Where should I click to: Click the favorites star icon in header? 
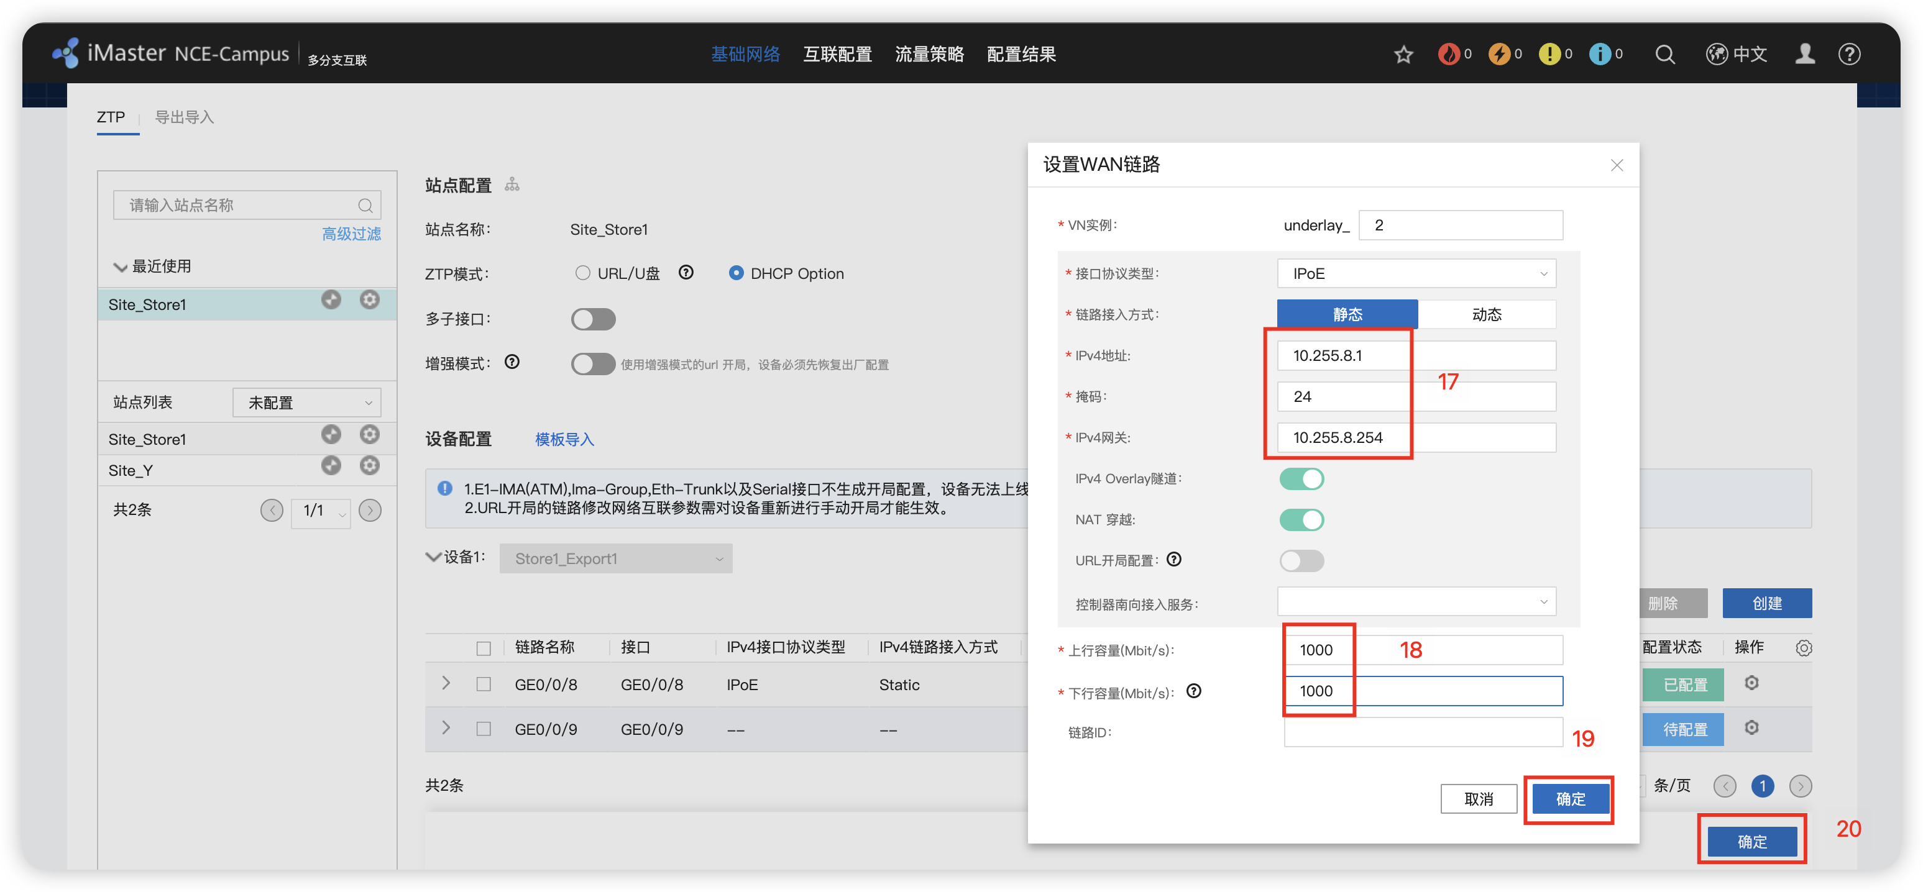coord(1403,55)
